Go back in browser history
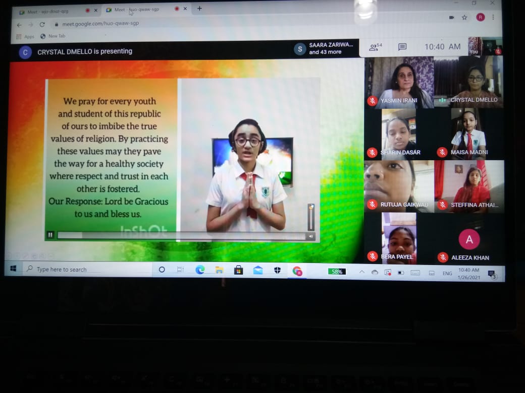 19,25
